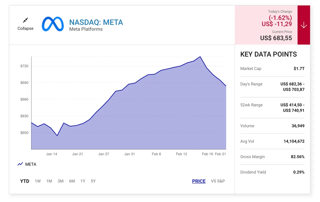Select the 6M time range
Screen dimensions: 320x202
(x=72, y=181)
